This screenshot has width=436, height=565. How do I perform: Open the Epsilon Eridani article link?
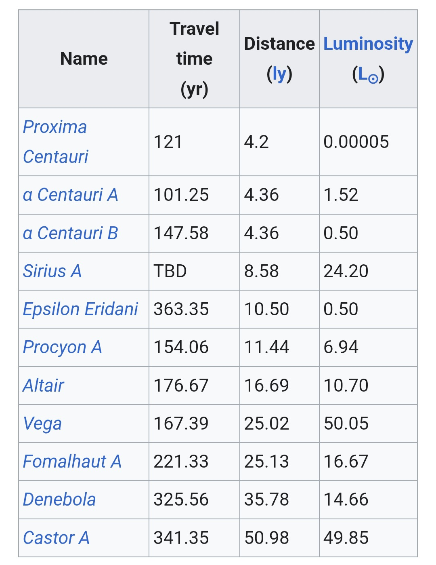click(80, 309)
